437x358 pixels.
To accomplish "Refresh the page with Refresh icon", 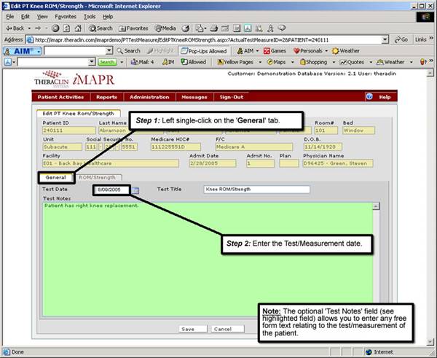I will [x=66, y=28].
